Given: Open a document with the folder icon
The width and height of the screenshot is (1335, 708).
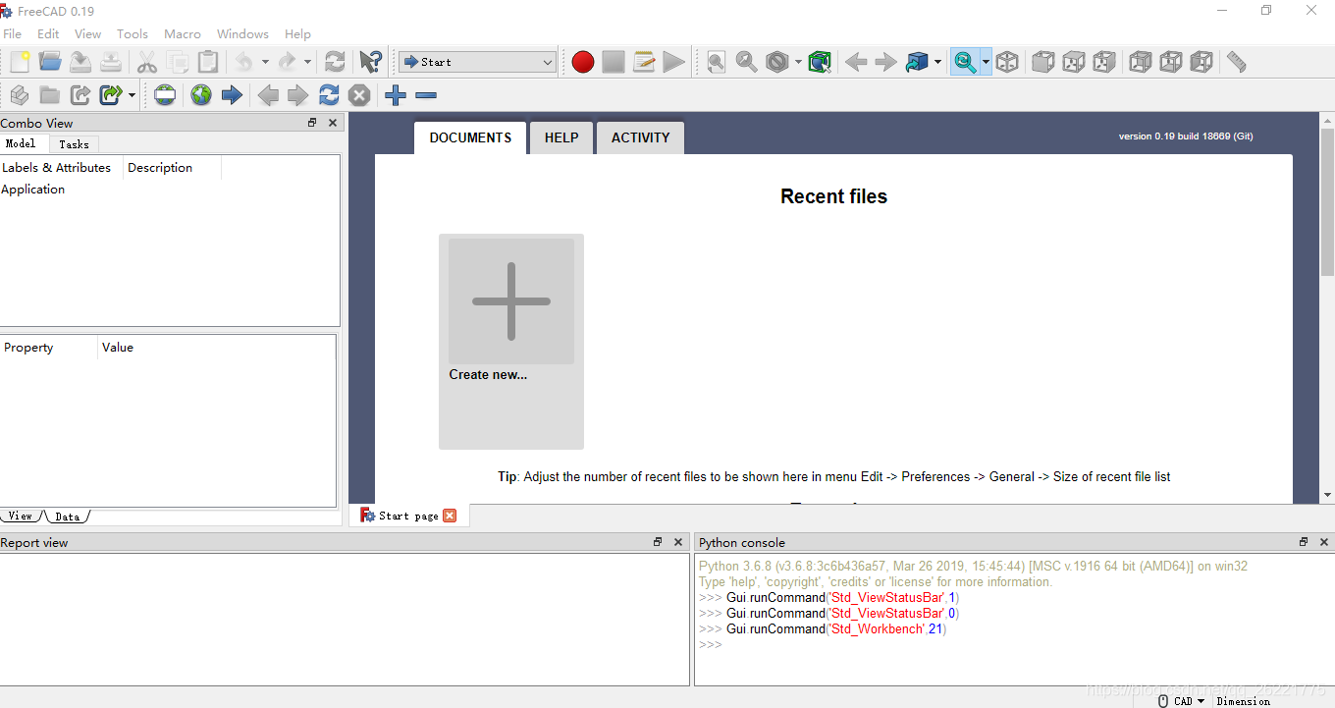Looking at the screenshot, I should pyautogui.click(x=50, y=62).
